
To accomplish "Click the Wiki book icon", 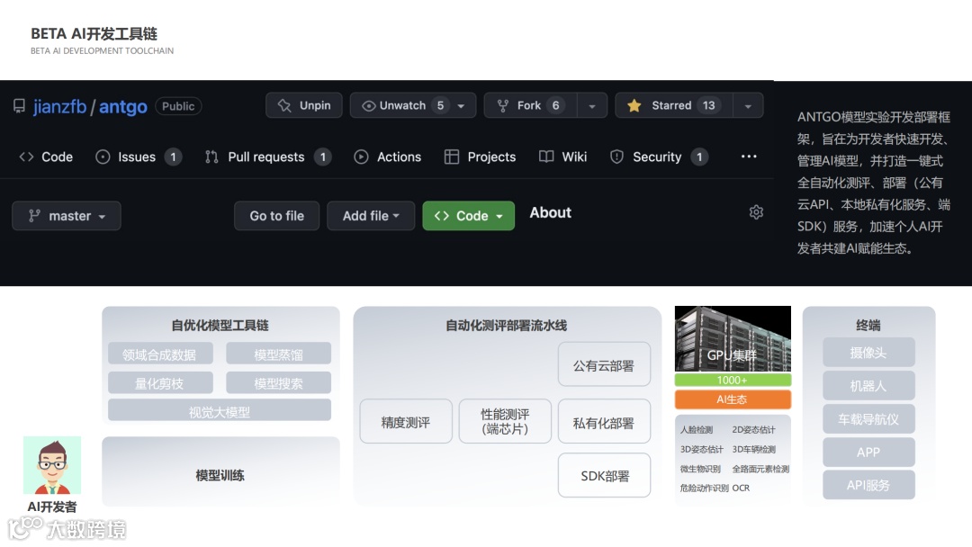I will (x=546, y=157).
